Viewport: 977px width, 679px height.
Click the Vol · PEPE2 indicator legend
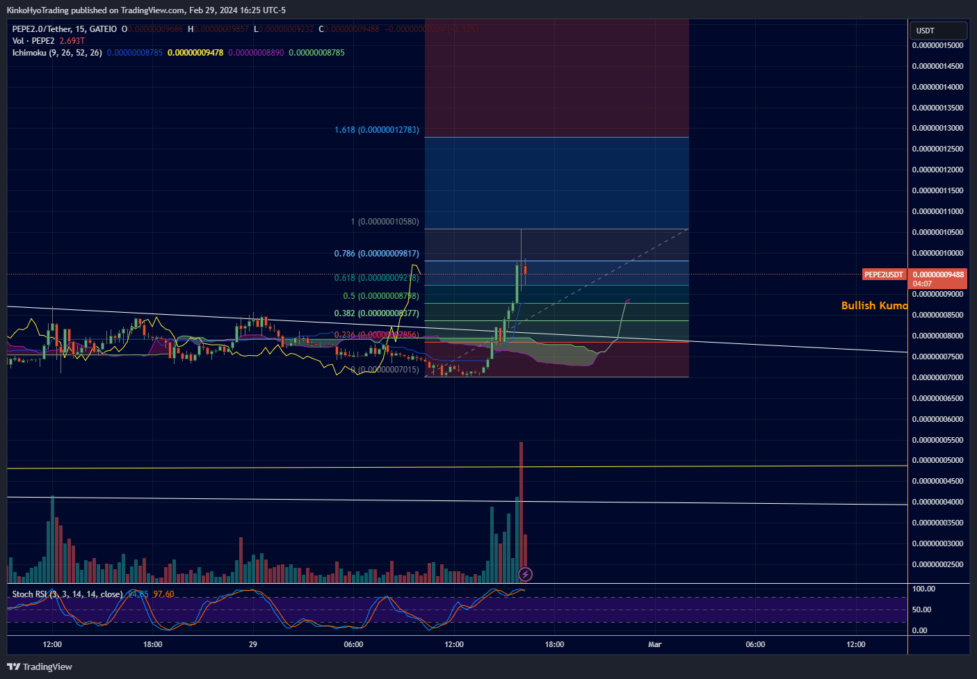pos(33,41)
